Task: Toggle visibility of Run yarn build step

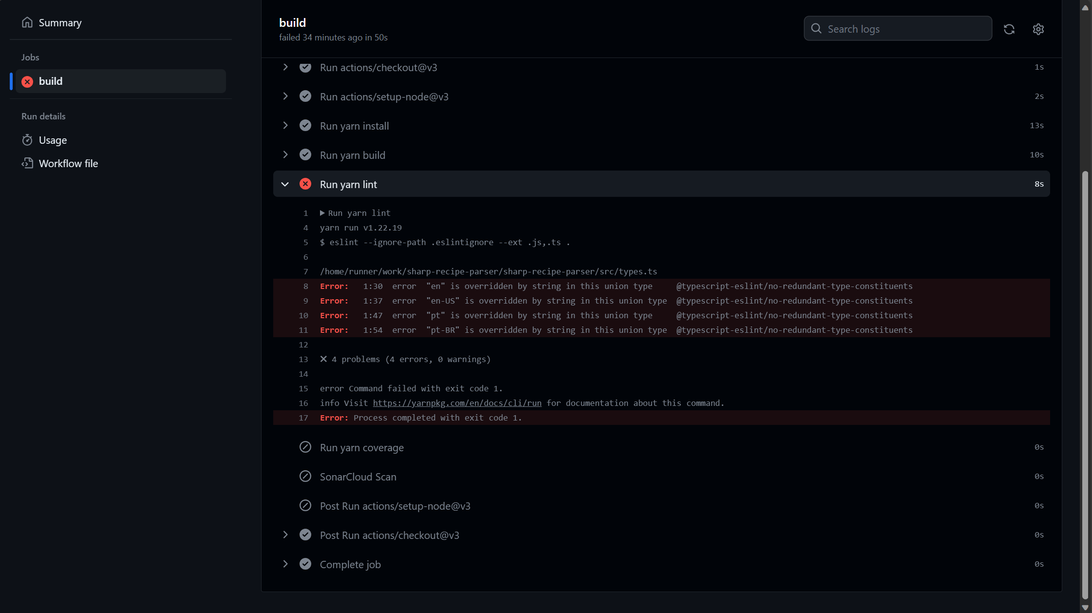Action: pos(285,154)
